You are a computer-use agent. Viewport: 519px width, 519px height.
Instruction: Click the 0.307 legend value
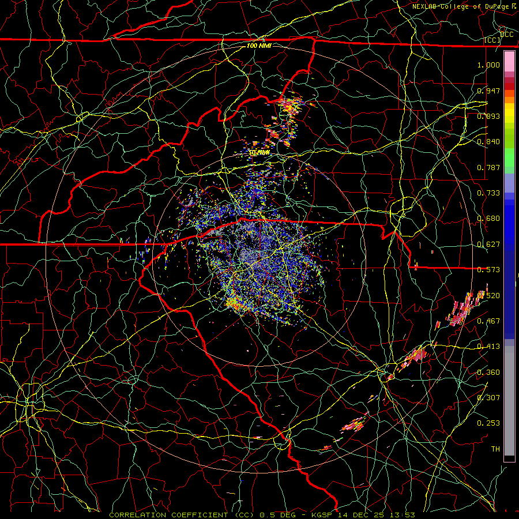[488, 397]
